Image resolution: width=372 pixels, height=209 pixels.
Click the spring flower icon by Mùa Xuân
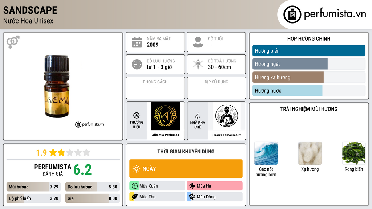[x=135, y=186]
